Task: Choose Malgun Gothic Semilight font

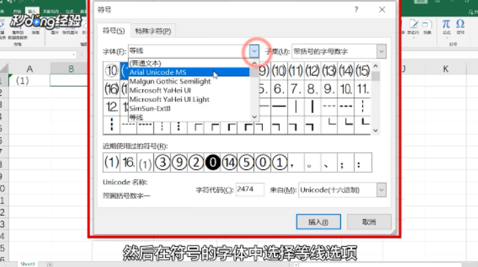Action: point(189,82)
